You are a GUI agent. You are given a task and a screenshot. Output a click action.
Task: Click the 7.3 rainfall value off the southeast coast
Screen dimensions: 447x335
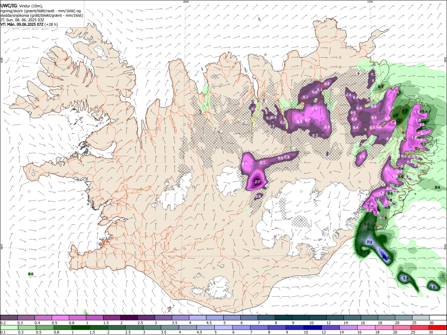(369, 242)
